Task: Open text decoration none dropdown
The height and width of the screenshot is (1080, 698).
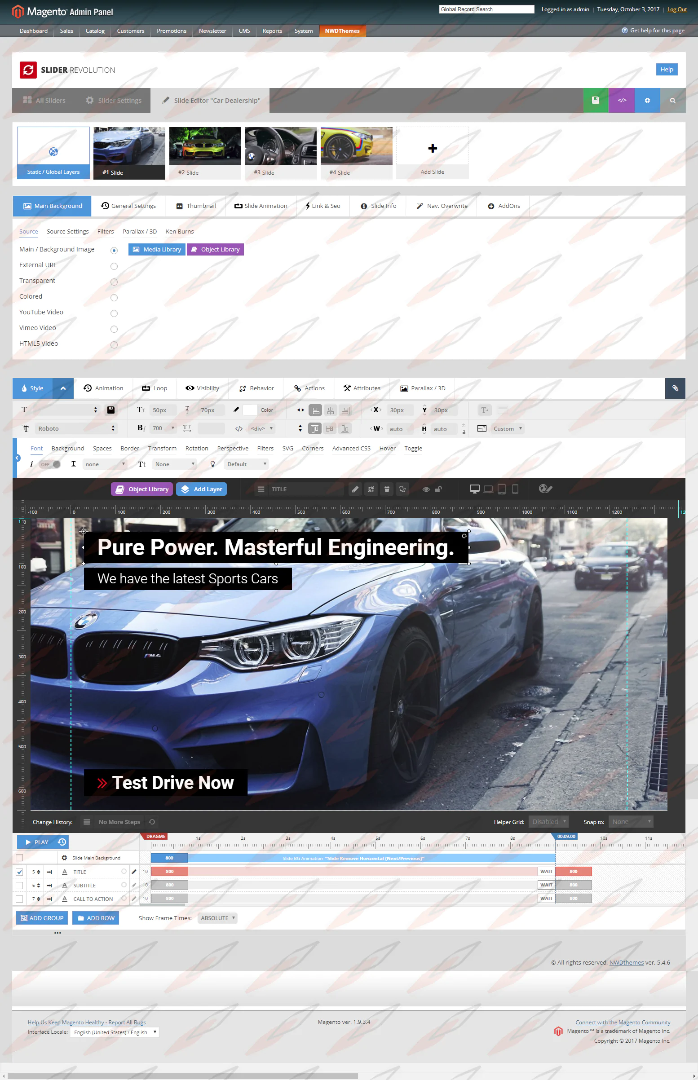Action: coord(105,464)
